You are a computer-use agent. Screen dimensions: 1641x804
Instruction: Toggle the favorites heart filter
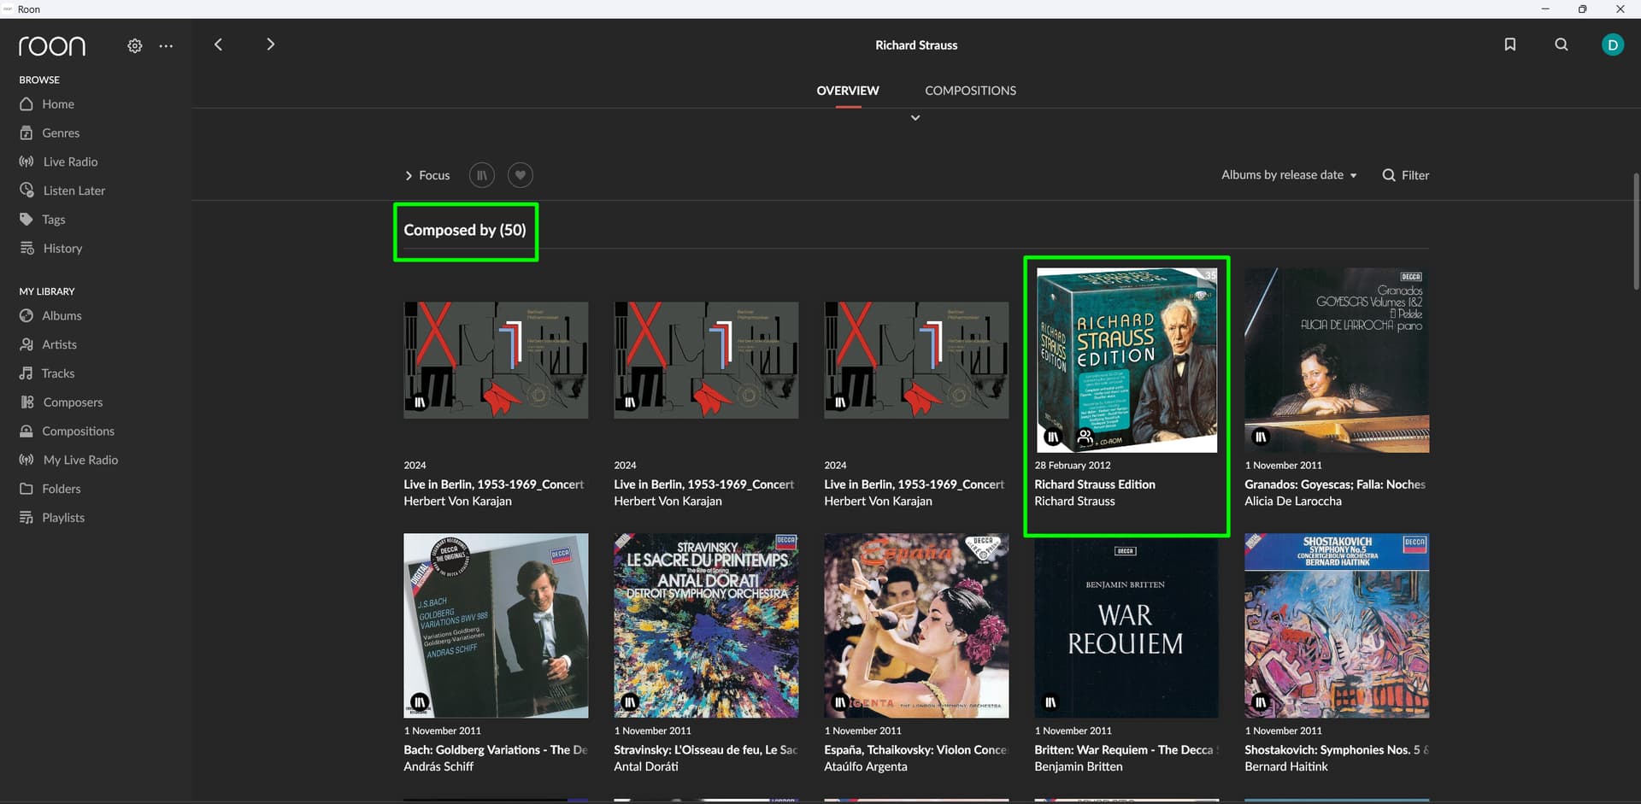(520, 175)
